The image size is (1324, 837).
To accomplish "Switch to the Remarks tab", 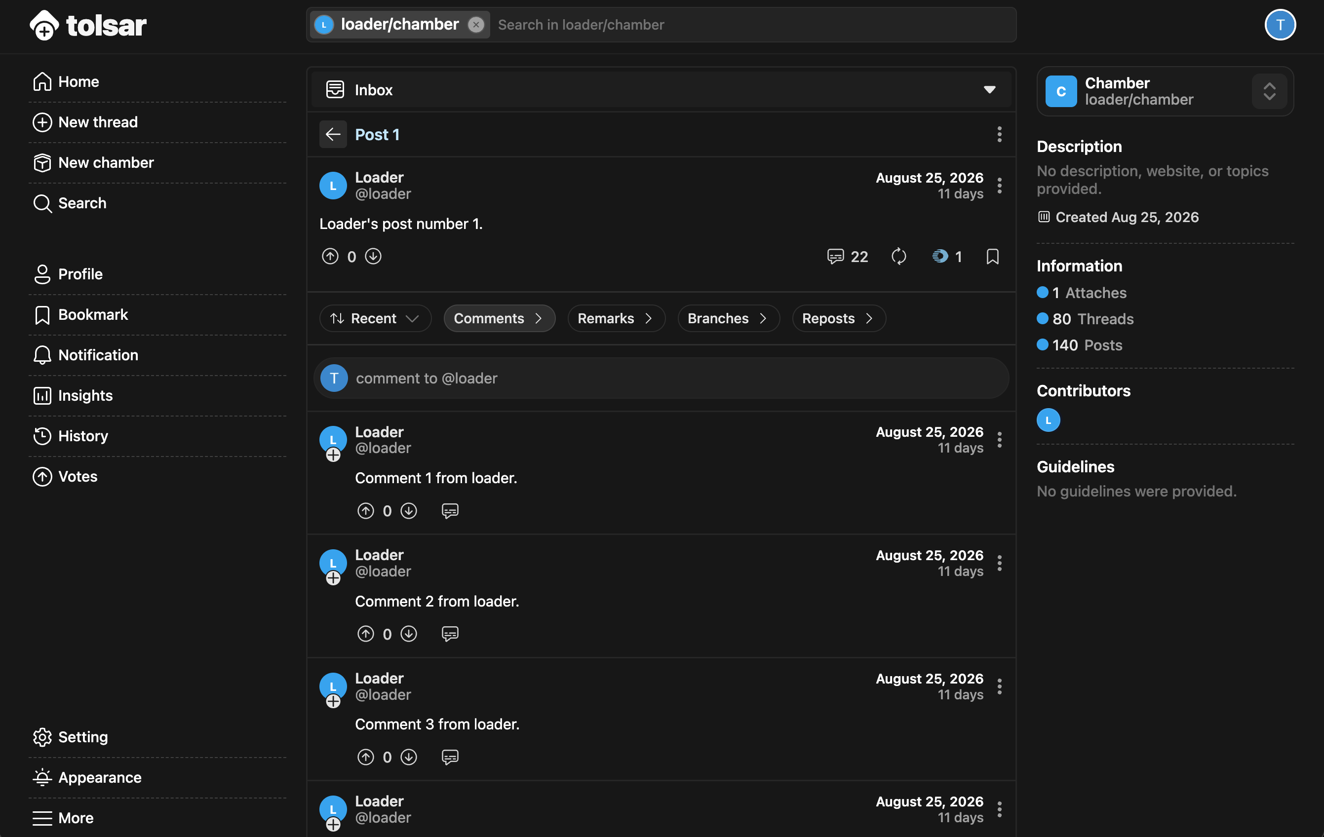I will pyautogui.click(x=616, y=318).
